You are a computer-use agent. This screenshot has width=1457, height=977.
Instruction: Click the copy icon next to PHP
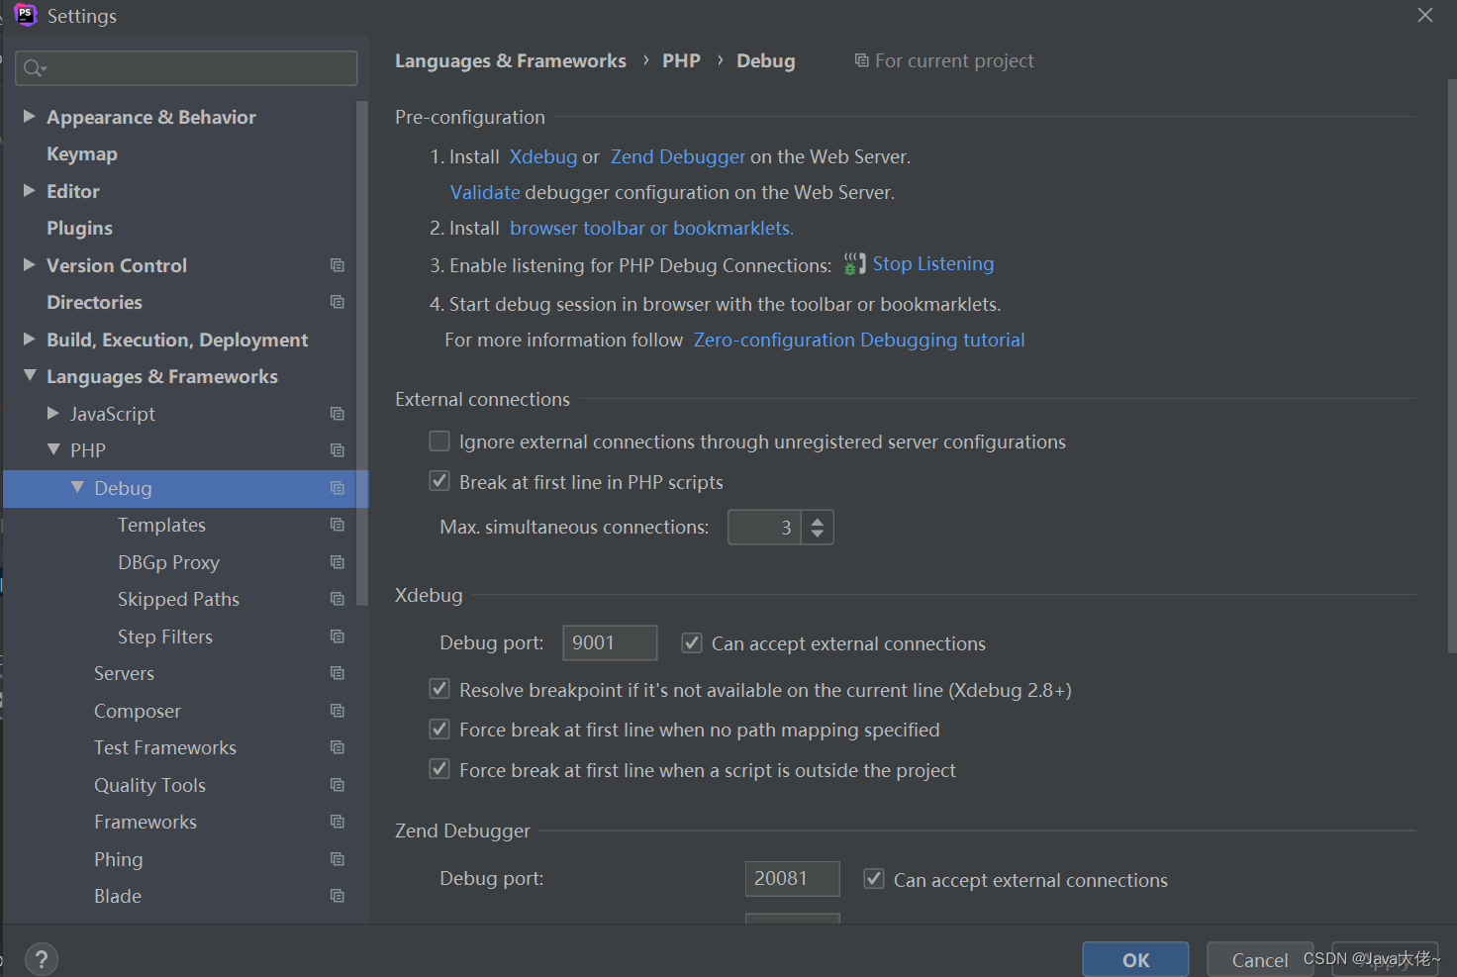pyautogui.click(x=337, y=450)
